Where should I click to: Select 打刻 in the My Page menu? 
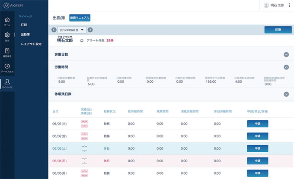coord(24,25)
